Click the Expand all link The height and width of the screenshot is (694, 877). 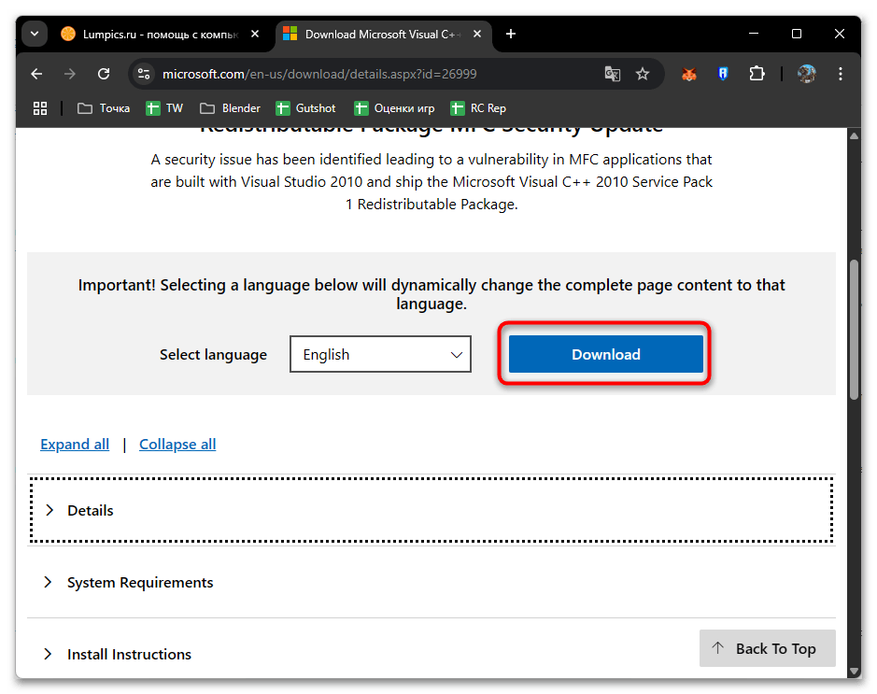point(75,445)
